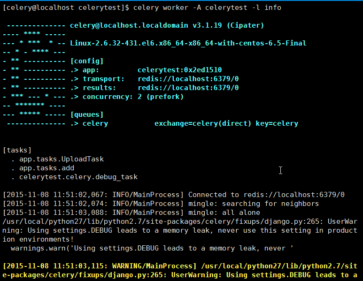Image resolution: width=363 pixels, height=281 pixels.
Task: Click the yellow text "UserWarning: Using settings.DEBUG leads to a"
Action: point(264,275)
